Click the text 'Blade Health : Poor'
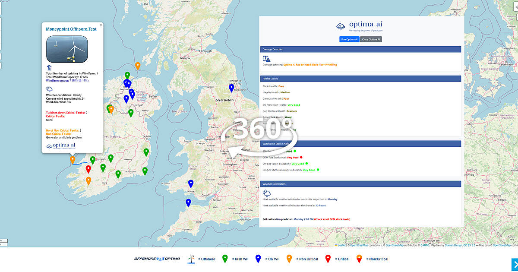This screenshot has height=272, width=518. pos(273,86)
